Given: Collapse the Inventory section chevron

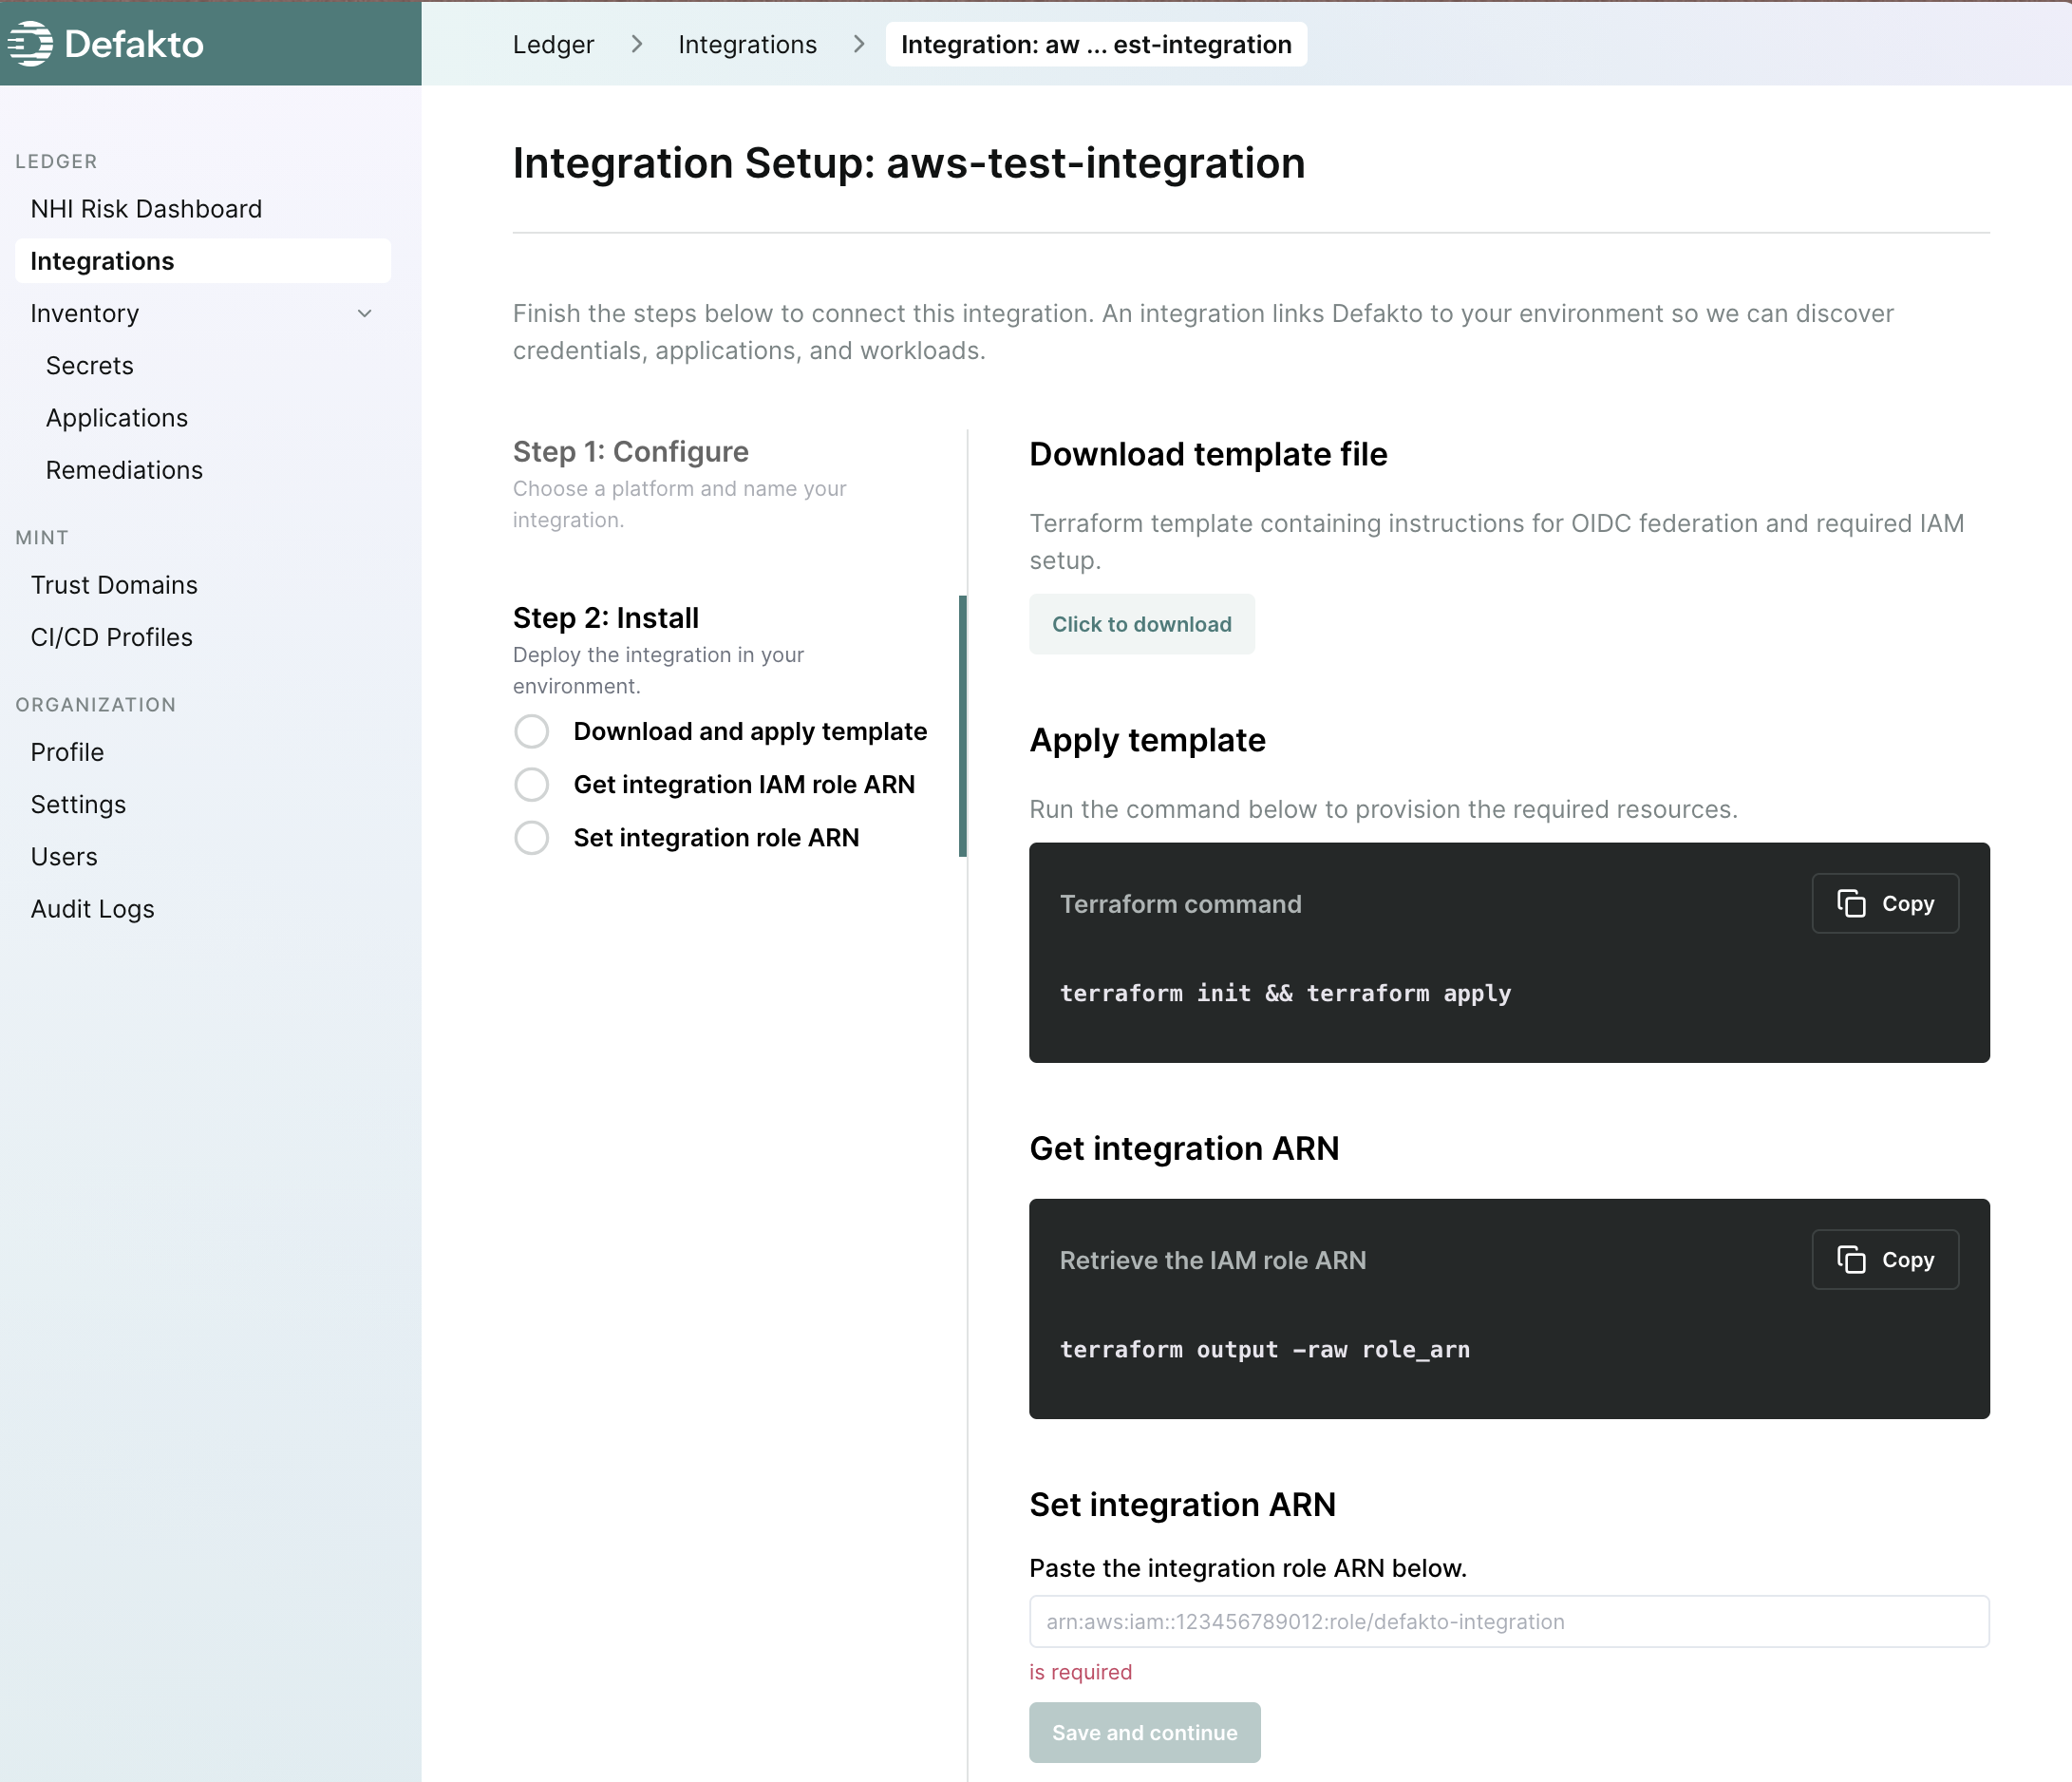Looking at the screenshot, I should coord(365,313).
